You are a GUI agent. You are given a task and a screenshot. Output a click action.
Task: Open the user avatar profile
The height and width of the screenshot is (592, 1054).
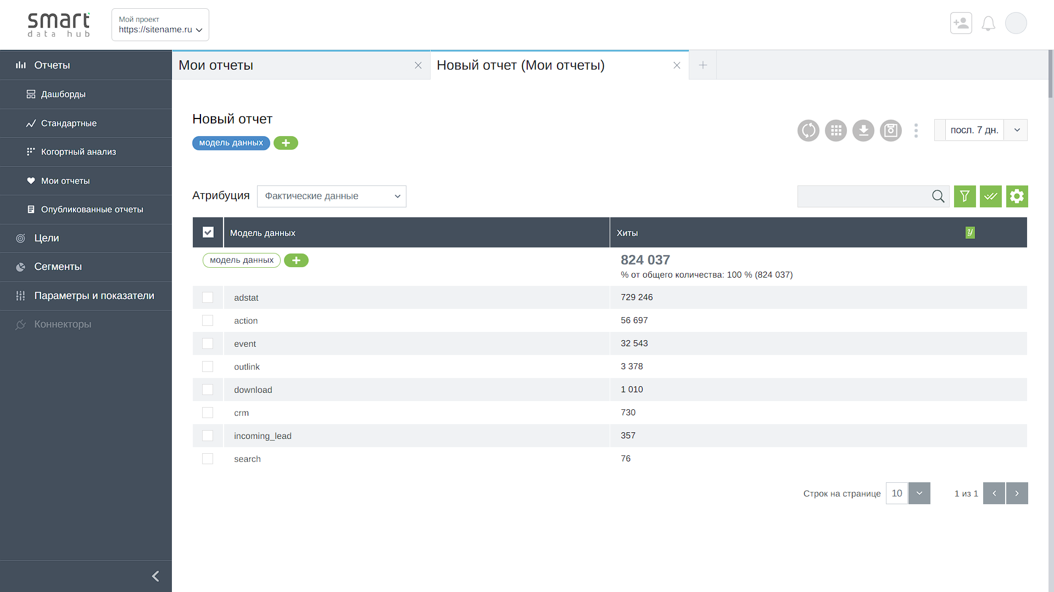[1016, 23]
